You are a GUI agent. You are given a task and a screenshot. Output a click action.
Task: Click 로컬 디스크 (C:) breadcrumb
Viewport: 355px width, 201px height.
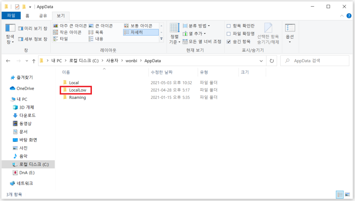(x=84, y=61)
